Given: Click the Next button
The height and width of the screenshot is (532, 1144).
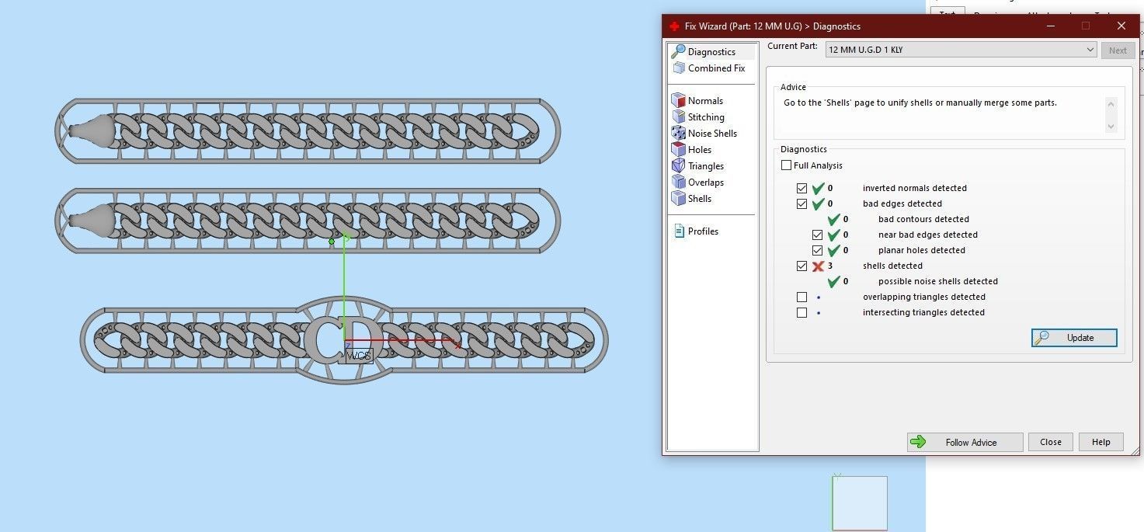Looking at the screenshot, I should pos(1118,50).
